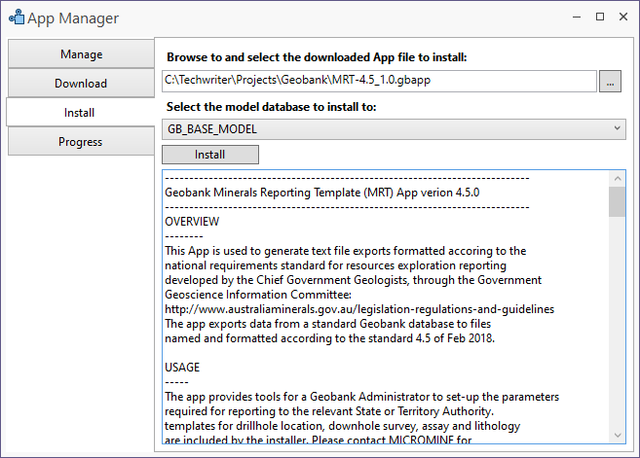Open the Progress tab
The height and width of the screenshot is (458, 640).
tap(81, 141)
